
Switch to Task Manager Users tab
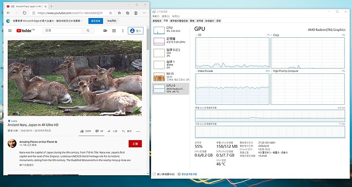click(x=200, y=21)
